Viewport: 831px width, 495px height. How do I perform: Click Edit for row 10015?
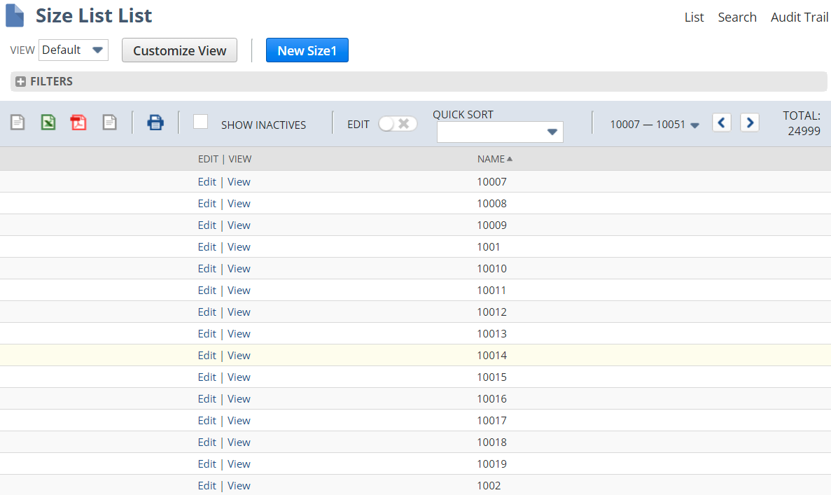tap(207, 377)
